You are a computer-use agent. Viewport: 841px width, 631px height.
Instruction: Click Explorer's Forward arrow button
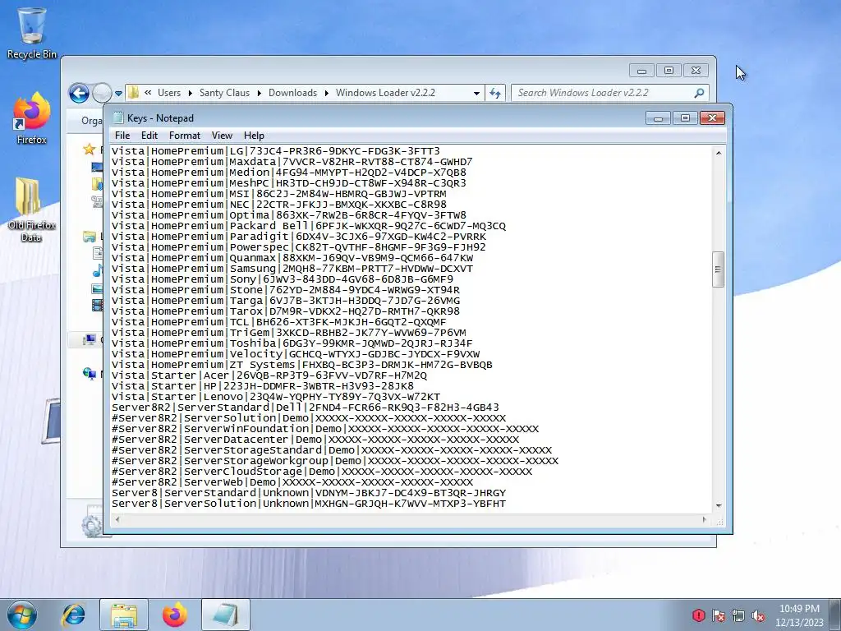101,93
